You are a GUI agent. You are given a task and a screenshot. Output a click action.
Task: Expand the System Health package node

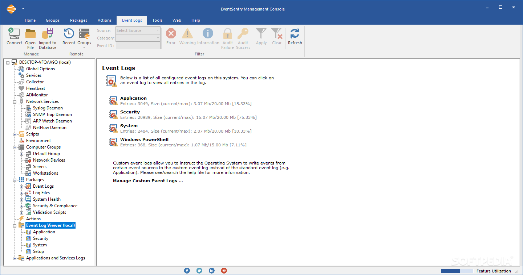22,199
